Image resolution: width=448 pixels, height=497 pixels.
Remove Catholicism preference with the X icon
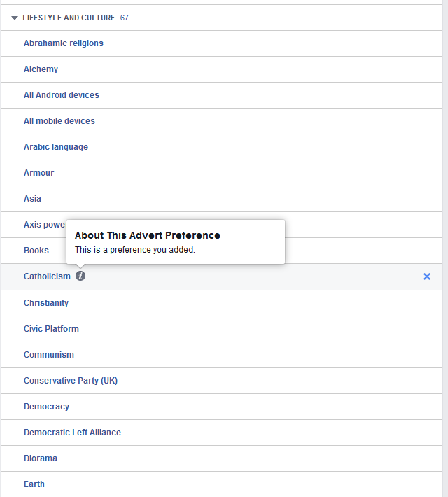(x=427, y=276)
